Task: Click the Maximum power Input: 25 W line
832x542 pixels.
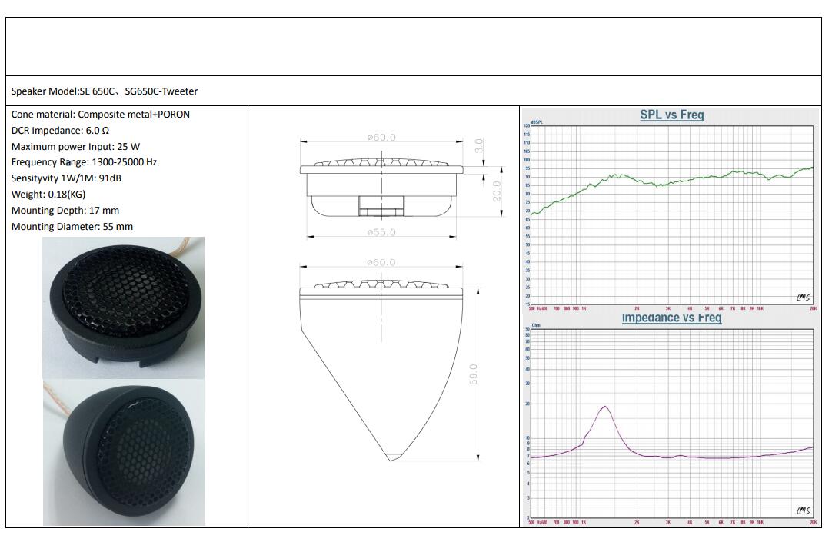Action: pos(75,146)
